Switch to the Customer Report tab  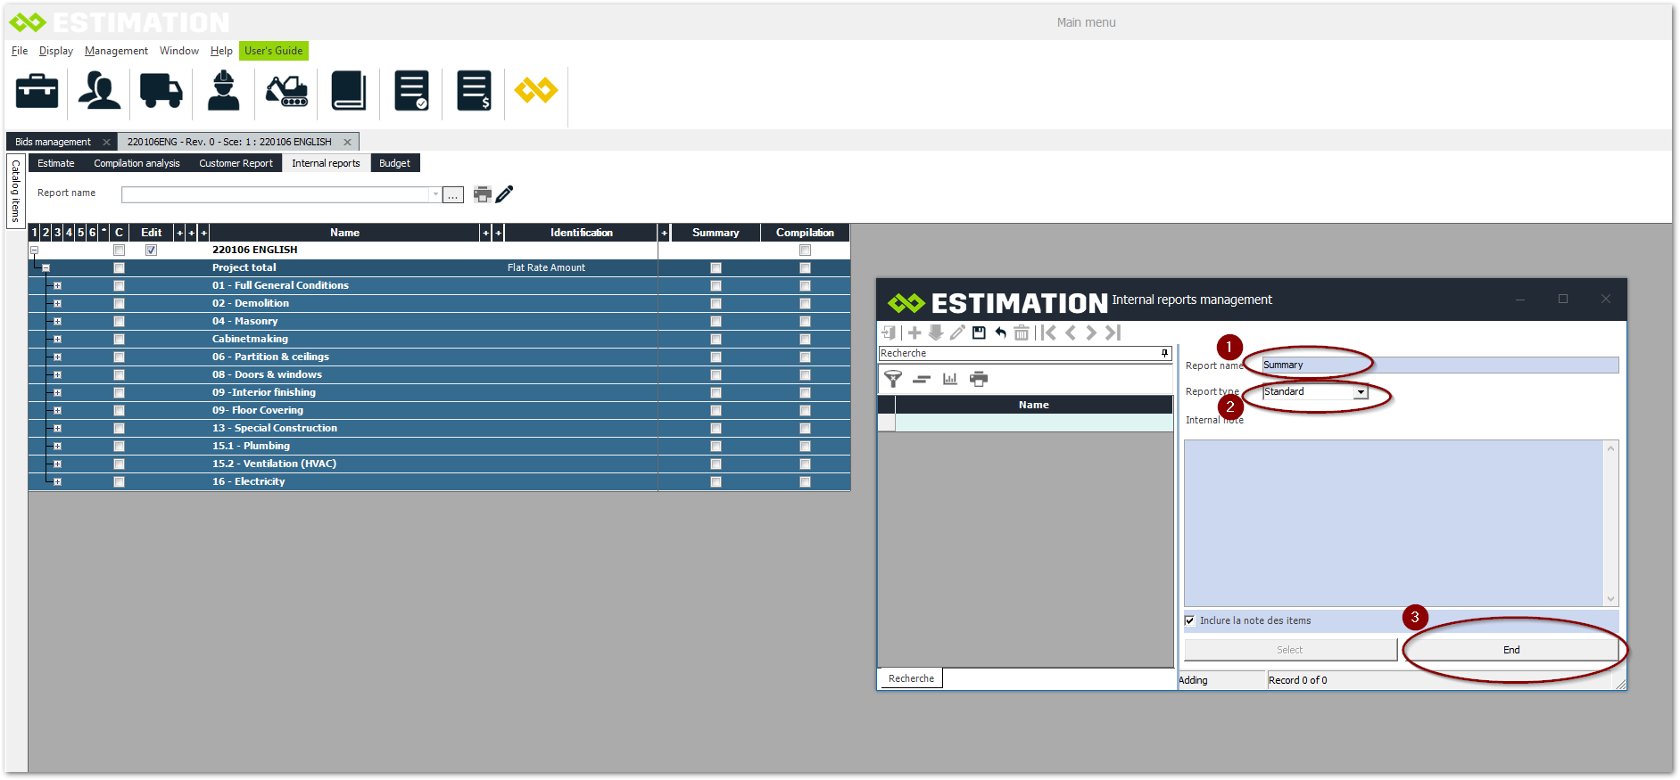tap(236, 163)
